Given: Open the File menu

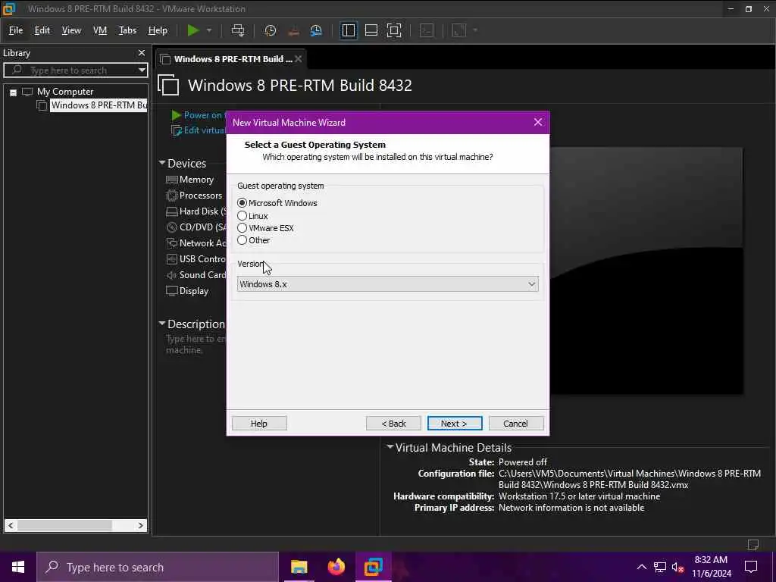Looking at the screenshot, I should (x=16, y=30).
